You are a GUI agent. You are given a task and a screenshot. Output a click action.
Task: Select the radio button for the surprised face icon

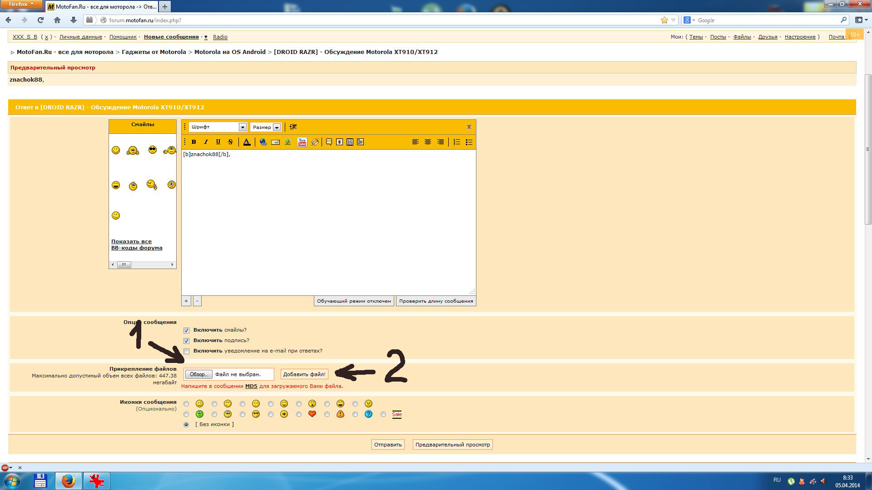(x=299, y=404)
